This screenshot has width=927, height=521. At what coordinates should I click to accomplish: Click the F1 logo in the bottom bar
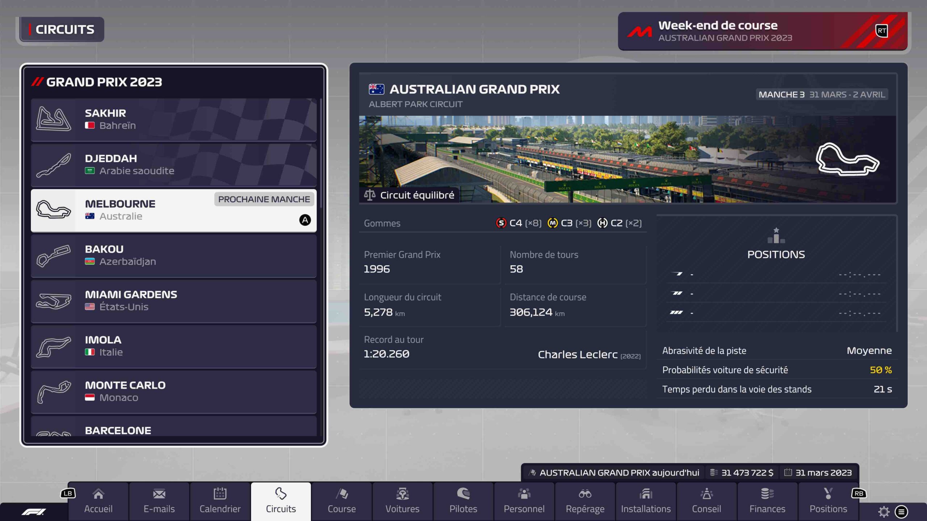pos(34,512)
